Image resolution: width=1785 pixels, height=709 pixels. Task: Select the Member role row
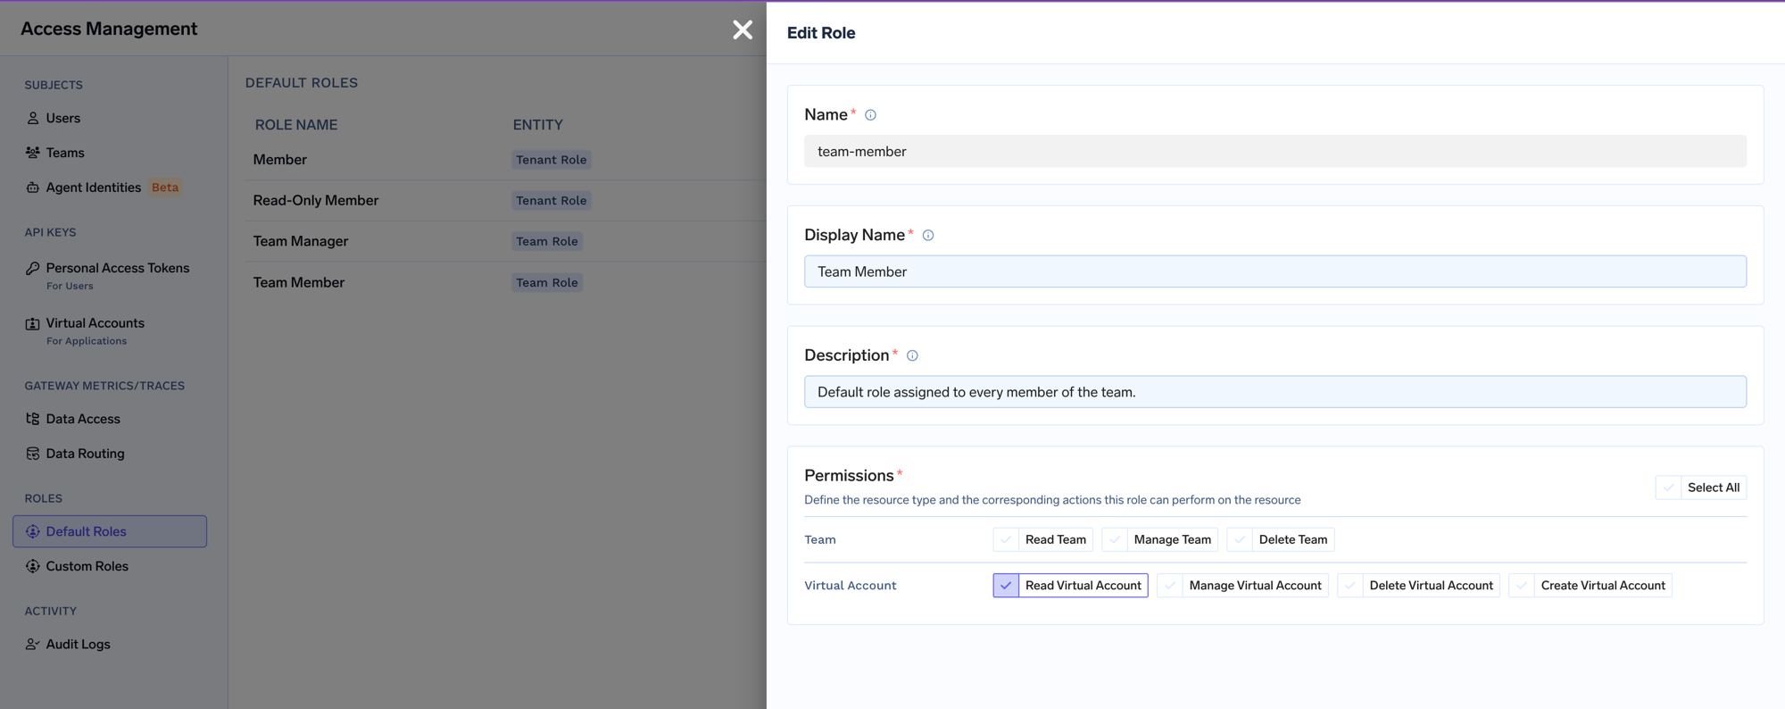pos(506,160)
